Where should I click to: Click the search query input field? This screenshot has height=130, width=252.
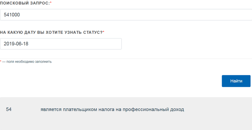[x=126, y=15]
